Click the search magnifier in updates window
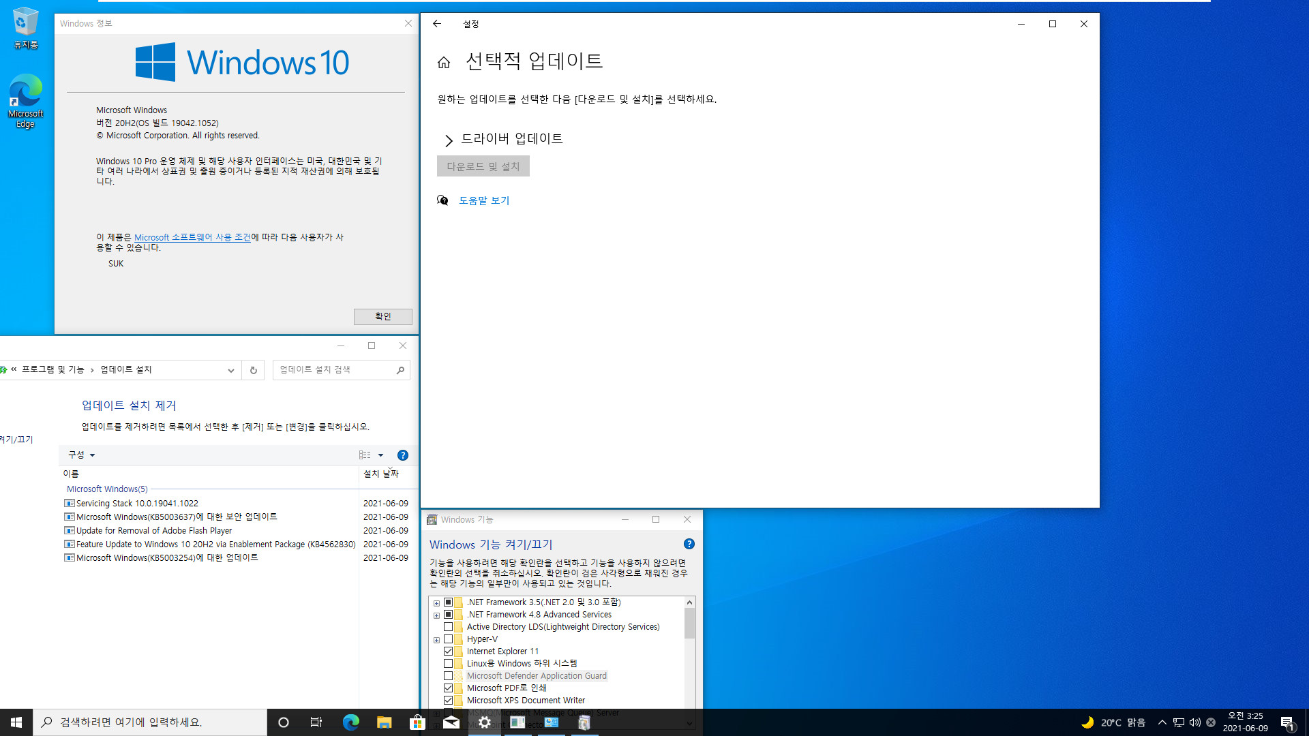The width and height of the screenshot is (1309, 736). (x=400, y=370)
